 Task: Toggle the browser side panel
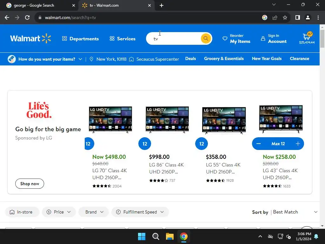point(298,18)
